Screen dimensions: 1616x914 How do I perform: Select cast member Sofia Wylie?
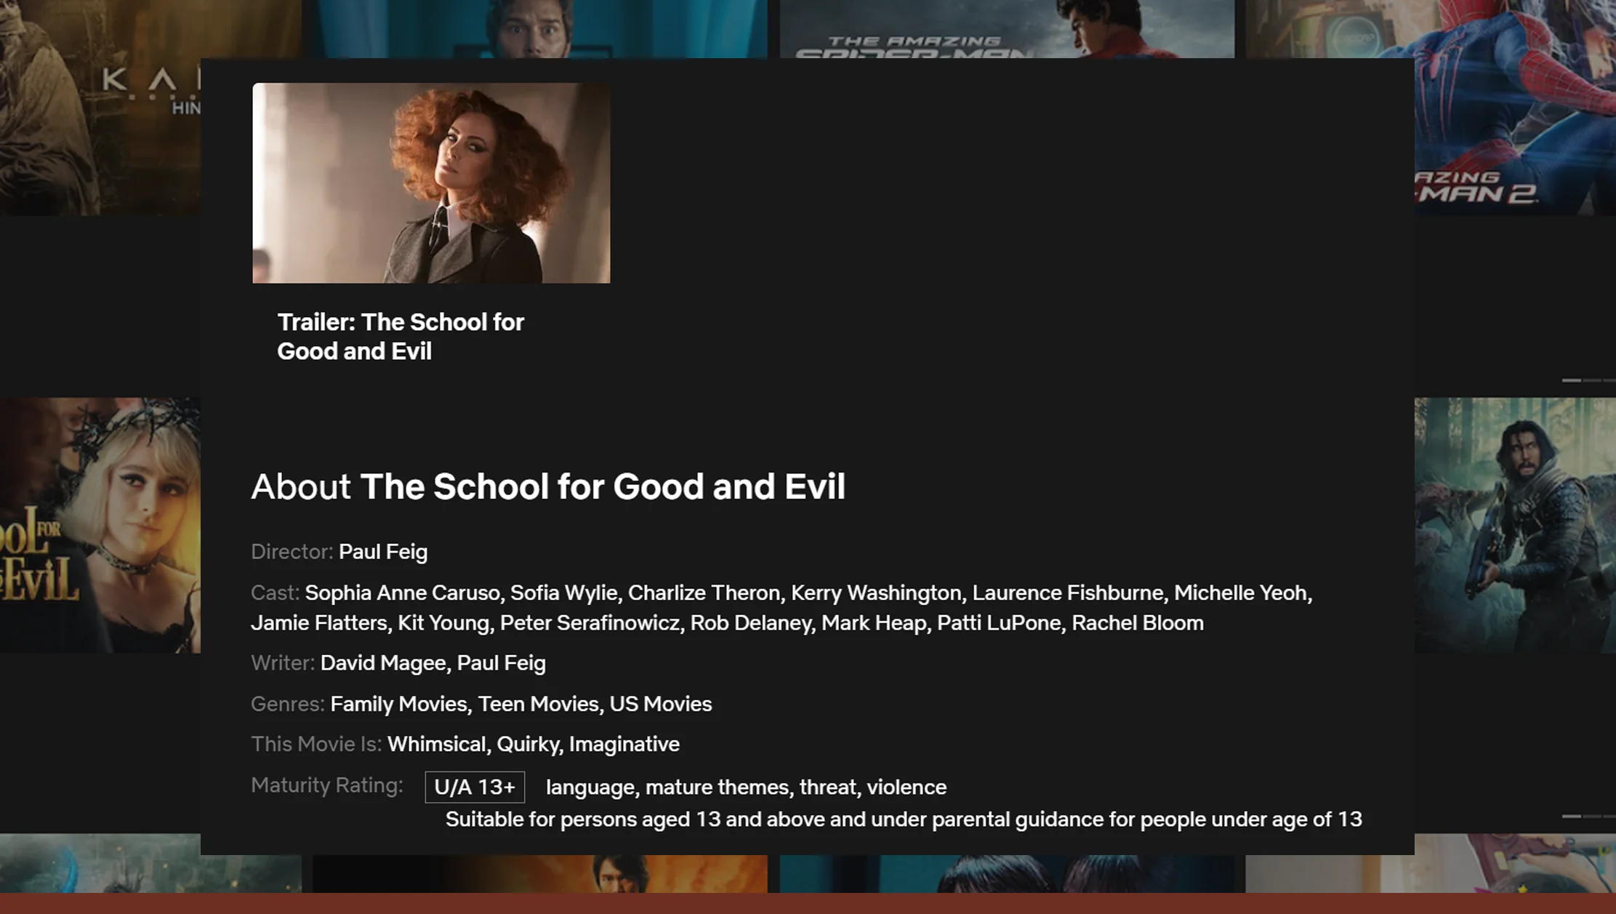tap(563, 593)
